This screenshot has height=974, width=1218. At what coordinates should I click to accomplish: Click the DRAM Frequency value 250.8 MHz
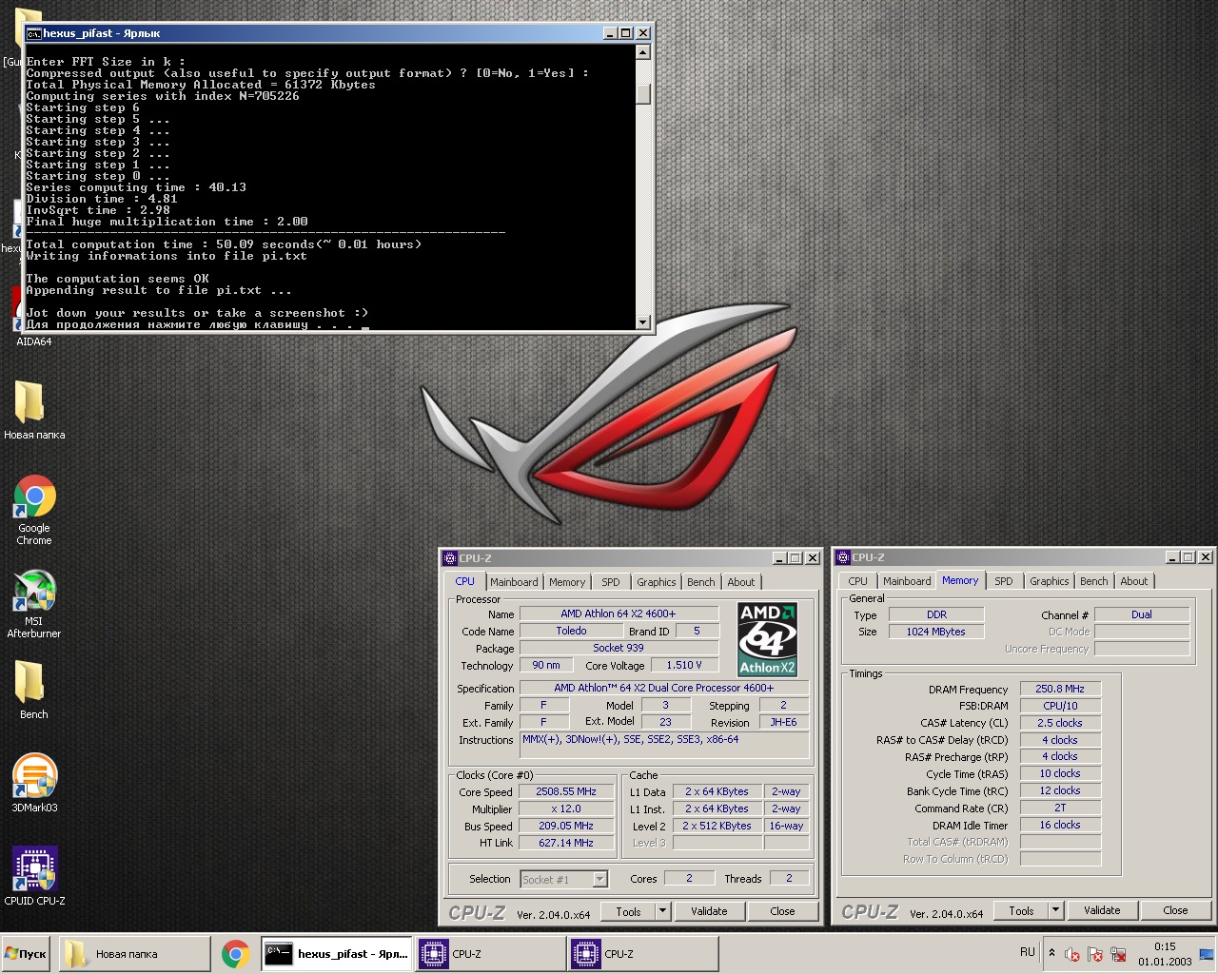point(1060,689)
